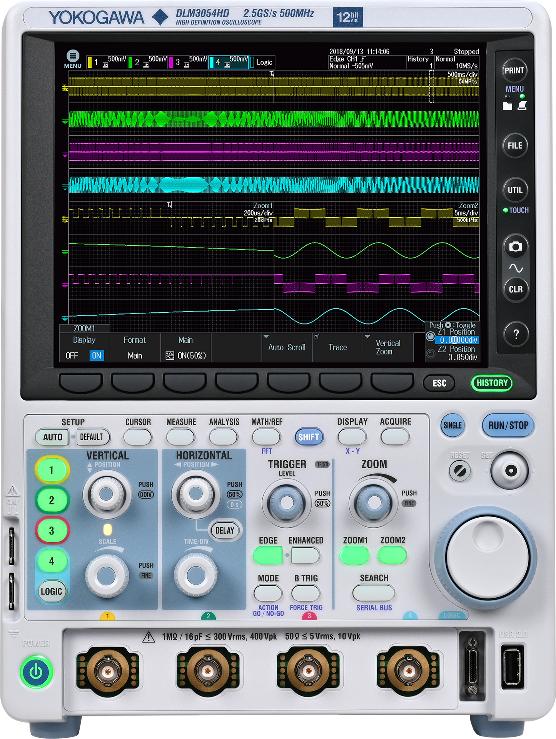Viewport: 556px width, 739px height.
Task: Select the channel 4 BNC input connector
Action: 408,672
